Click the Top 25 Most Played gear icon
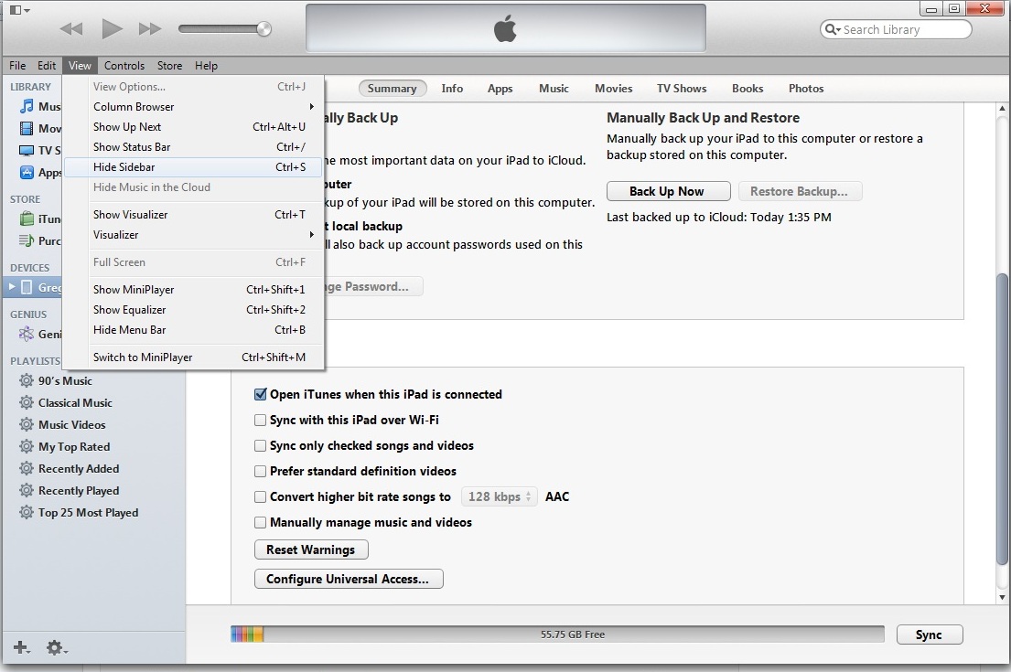 (27, 512)
